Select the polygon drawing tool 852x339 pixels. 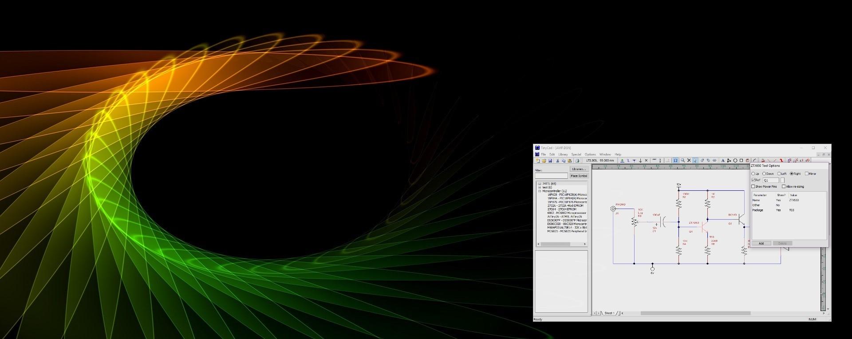(729, 161)
